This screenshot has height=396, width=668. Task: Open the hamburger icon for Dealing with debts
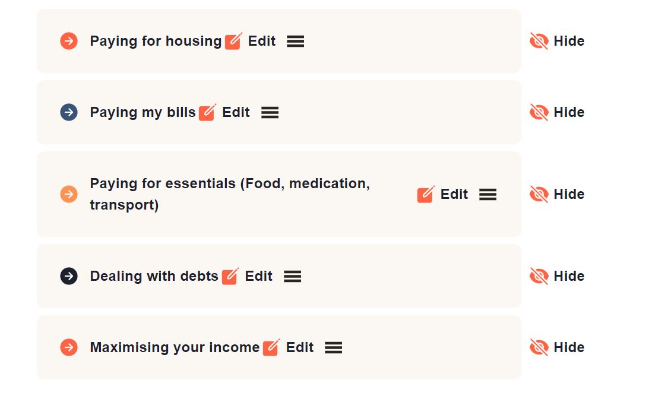click(x=292, y=276)
